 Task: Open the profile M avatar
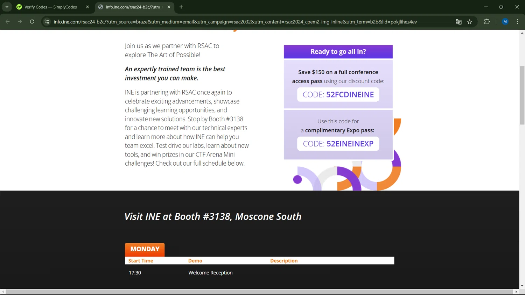click(x=505, y=22)
